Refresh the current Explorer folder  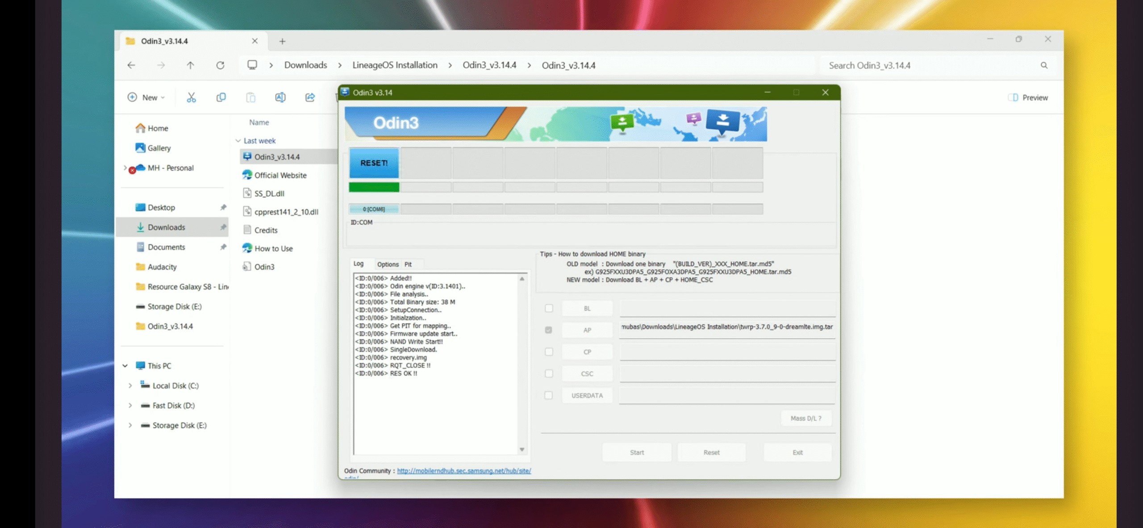(x=220, y=65)
